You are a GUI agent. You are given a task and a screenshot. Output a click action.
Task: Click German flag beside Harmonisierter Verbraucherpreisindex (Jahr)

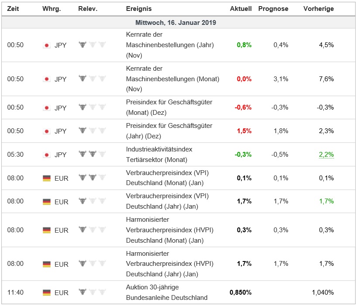click(47, 264)
